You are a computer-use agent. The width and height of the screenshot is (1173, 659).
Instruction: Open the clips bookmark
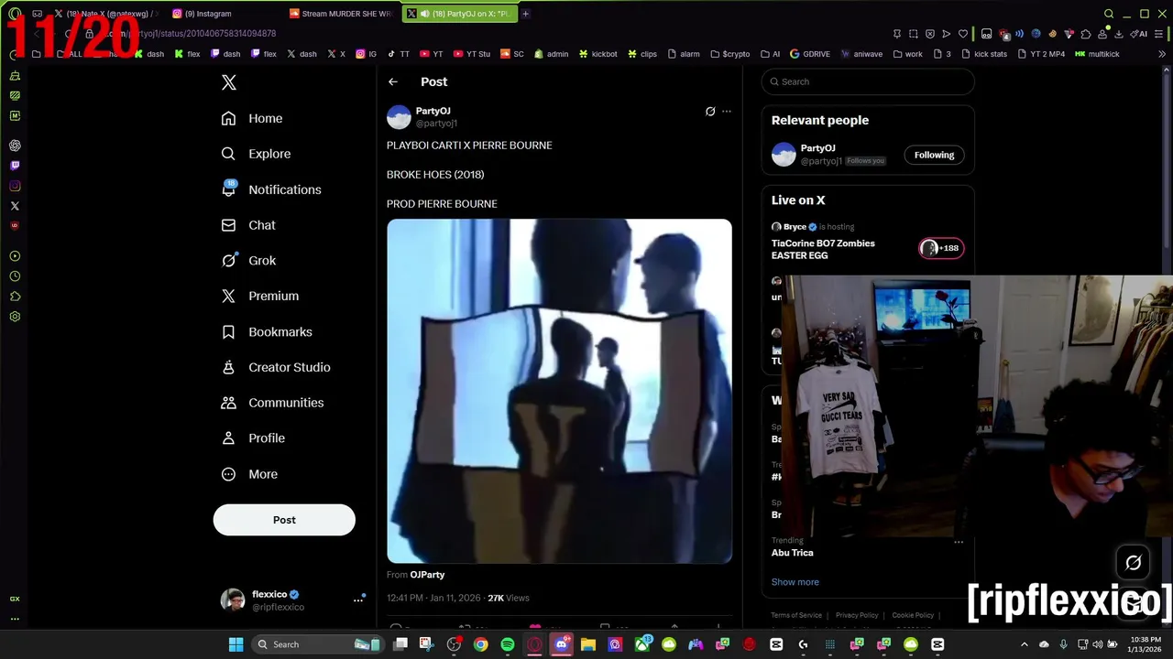coord(642,54)
